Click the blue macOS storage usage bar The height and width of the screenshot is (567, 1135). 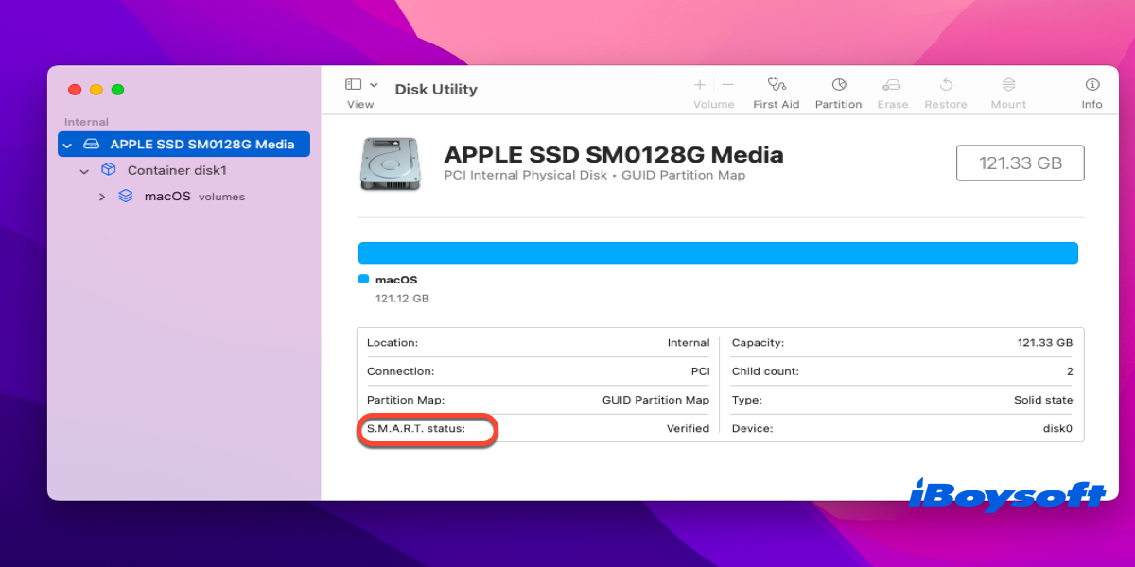click(718, 252)
